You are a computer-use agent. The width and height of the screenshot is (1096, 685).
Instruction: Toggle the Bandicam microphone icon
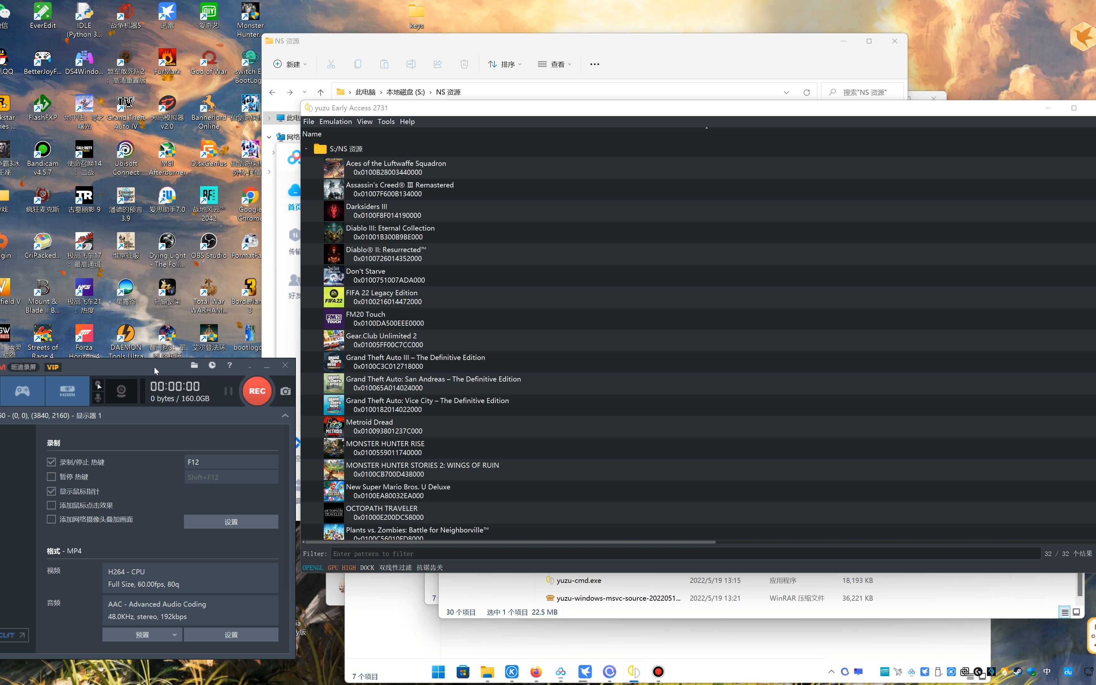tap(98, 398)
